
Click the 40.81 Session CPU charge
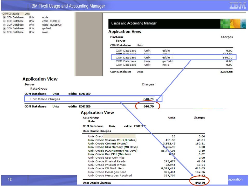click(x=201, y=140)
